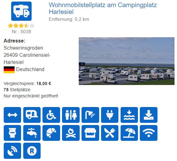Click the circled R reservation icon
Viewport: 177px width, 161px height.
32,151
